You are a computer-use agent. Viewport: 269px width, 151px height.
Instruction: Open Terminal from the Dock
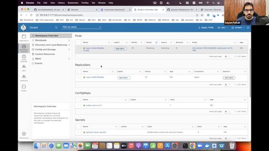coord(185,146)
